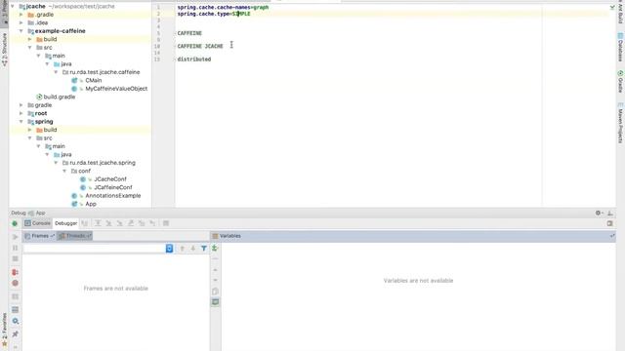Hide the Variables panel
The image size is (625, 351).
(612, 236)
